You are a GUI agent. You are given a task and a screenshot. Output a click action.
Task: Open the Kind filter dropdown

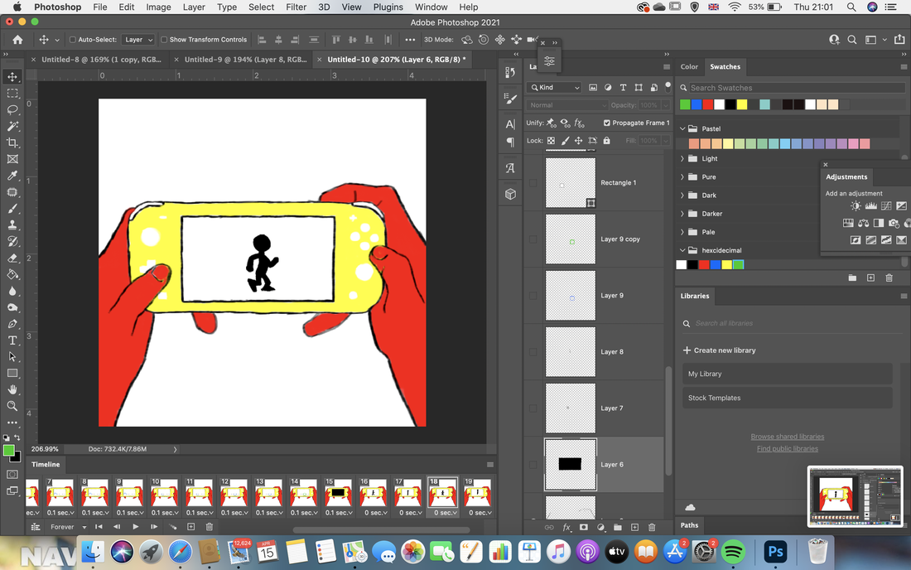(555, 88)
